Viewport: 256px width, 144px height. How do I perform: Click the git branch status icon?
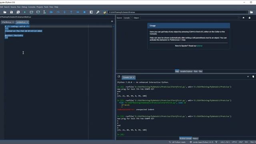pos(216,142)
